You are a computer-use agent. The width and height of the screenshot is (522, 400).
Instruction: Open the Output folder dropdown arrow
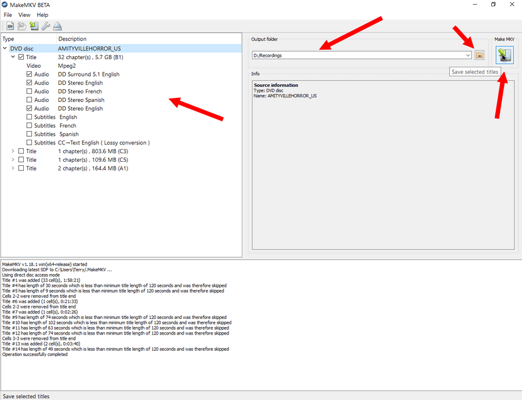pyautogui.click(x=468, y=55)
